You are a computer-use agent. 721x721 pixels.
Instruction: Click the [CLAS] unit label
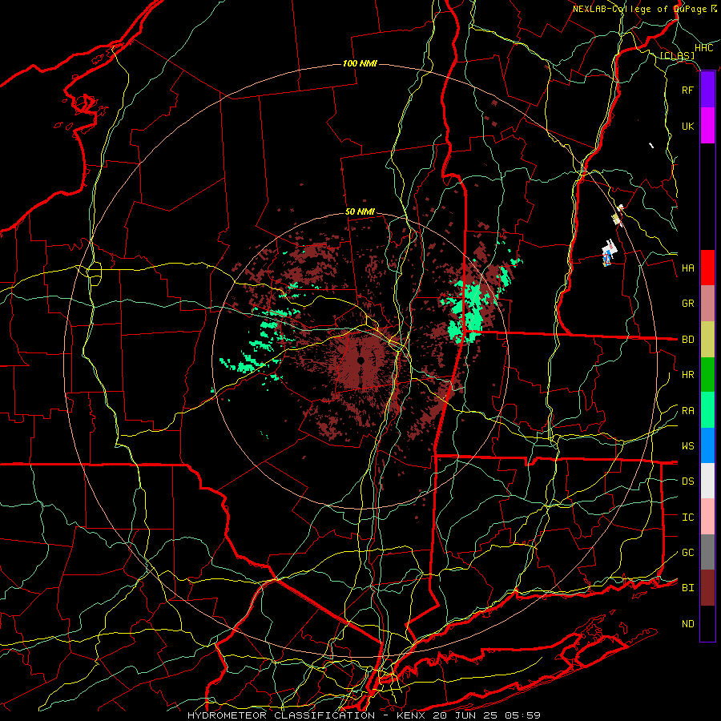pyautogui.click(x=677, y=55)
